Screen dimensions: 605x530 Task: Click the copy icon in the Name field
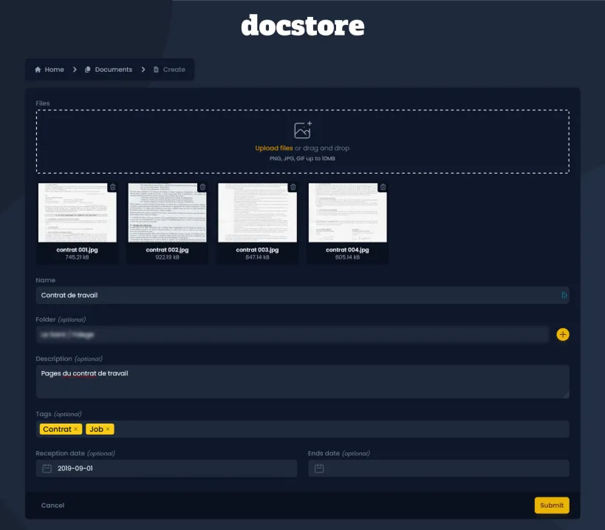coord(564,294)
